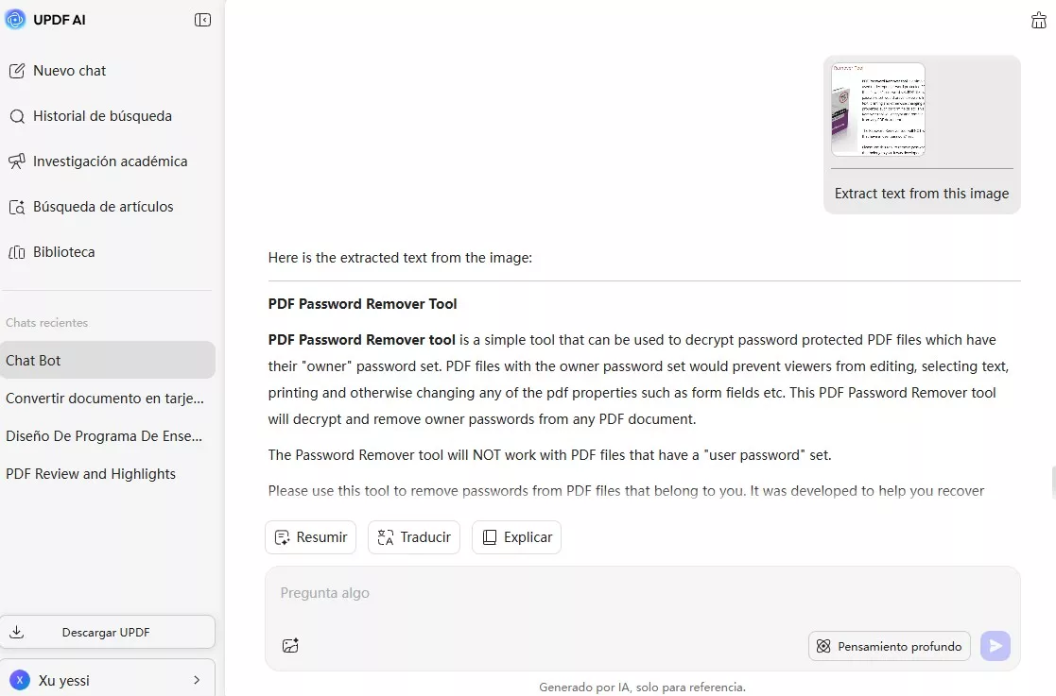
Task: Open Convertir documento en tarjetas chat
Action: [105, 399]
